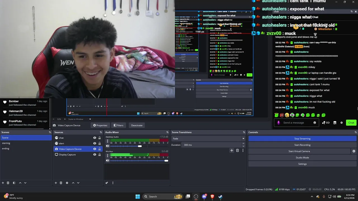The height and width of the screenshot is (201, 358).
Task: Unlock the alert source lock
Action: pyautogui.click(x=99, y=143)
